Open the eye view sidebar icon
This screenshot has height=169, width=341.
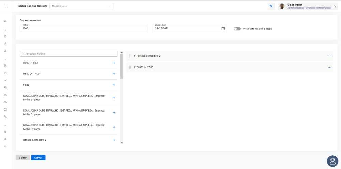point(5,102)
